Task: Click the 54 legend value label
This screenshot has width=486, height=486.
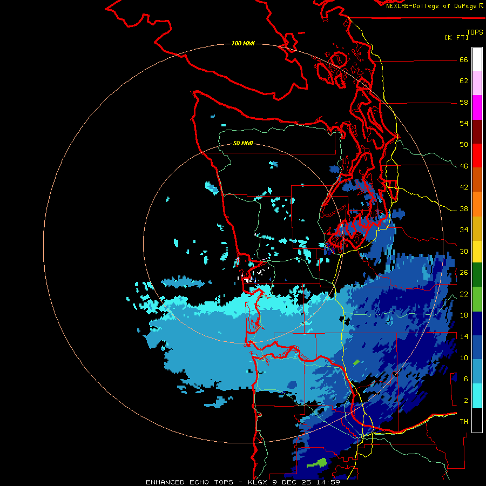Action: point(464,123)
